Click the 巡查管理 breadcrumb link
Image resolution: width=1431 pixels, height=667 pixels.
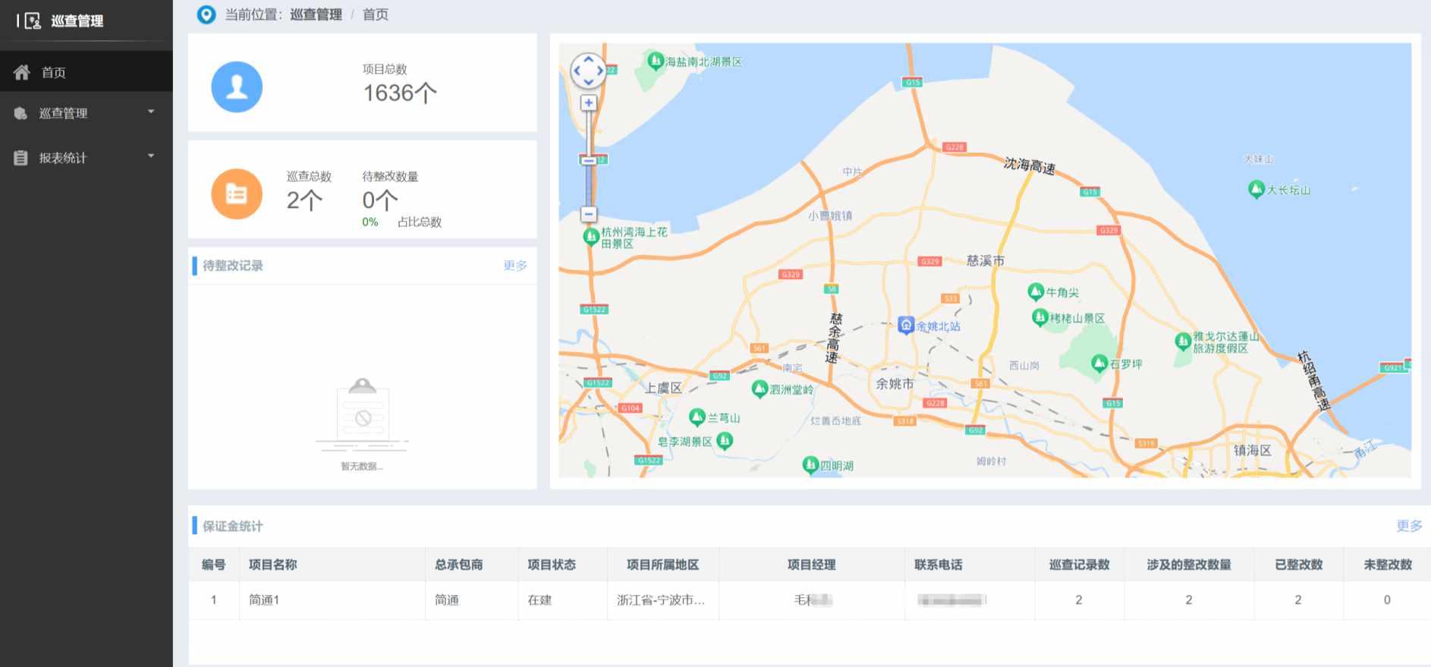click(316, 14)
